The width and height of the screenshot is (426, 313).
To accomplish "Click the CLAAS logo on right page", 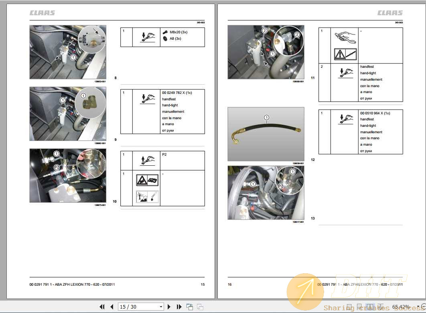I will pyautogui.click(x=390, y=13).
